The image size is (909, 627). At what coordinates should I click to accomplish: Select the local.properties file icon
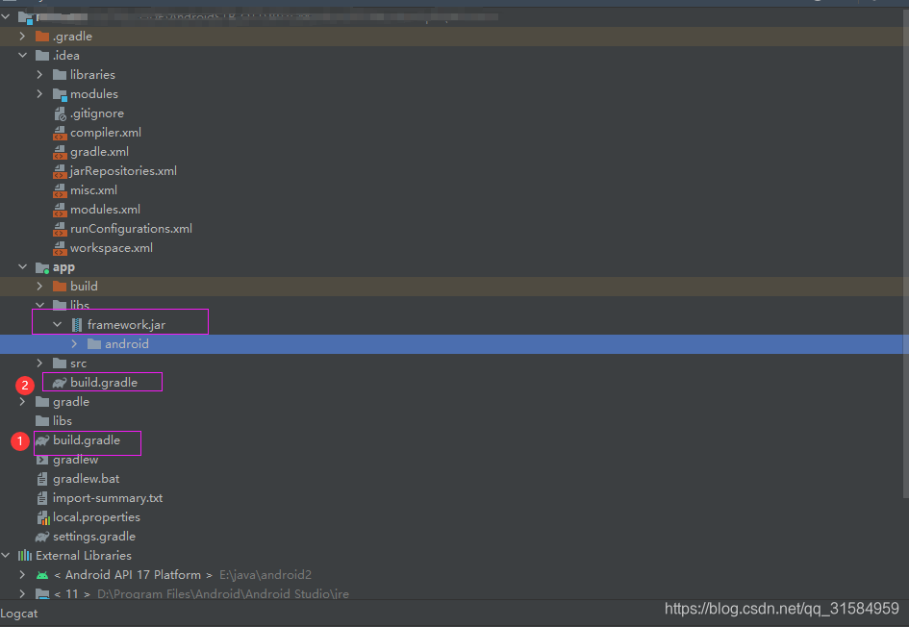coord(42,516)
